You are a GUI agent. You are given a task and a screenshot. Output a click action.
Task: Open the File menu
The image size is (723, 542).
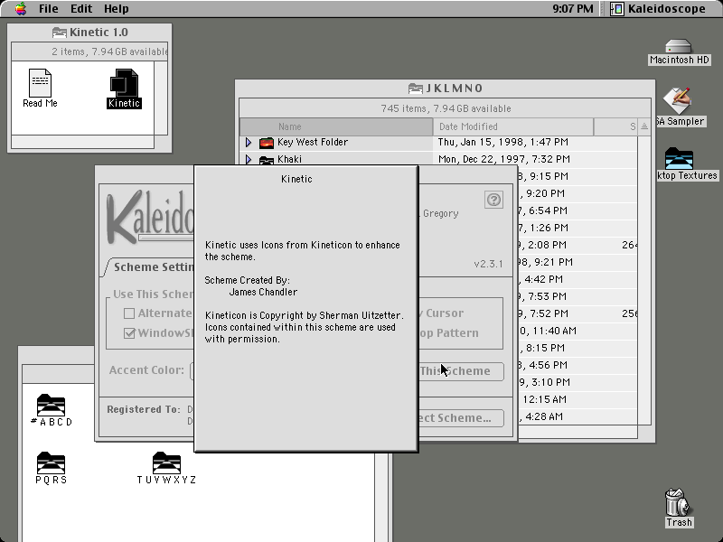pyautogui.click(x=48, y=9)
